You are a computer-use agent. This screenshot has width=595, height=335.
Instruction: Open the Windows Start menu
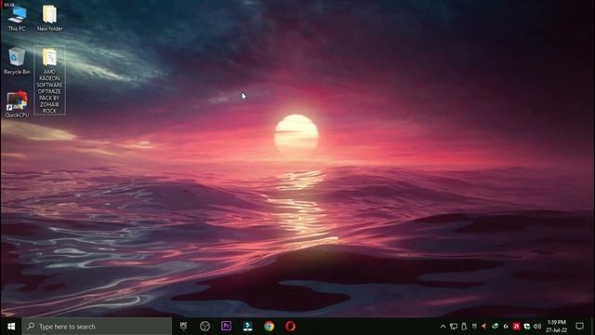coord(11,327)
